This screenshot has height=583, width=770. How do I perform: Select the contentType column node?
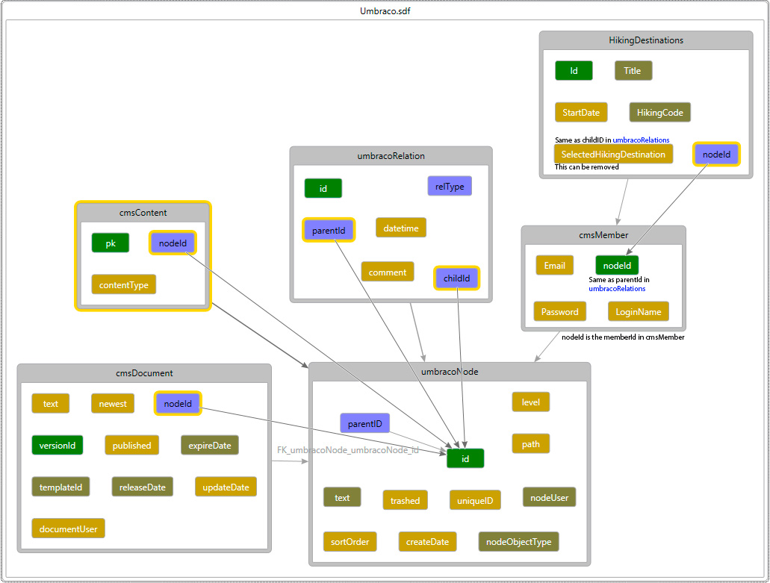tap(124, 285)
